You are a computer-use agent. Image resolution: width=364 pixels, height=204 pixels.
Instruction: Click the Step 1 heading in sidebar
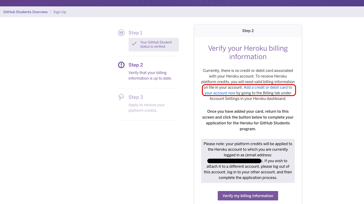click(135, 33)
